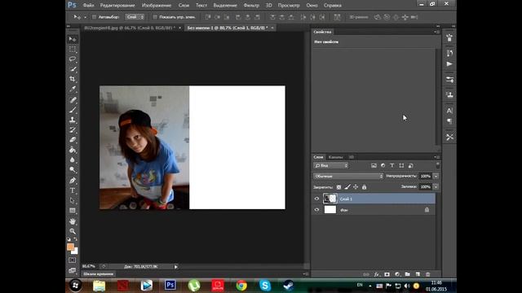Open the Непрозрачность opacity dropdown arrow
522x293 pixels.
[436, 176]
